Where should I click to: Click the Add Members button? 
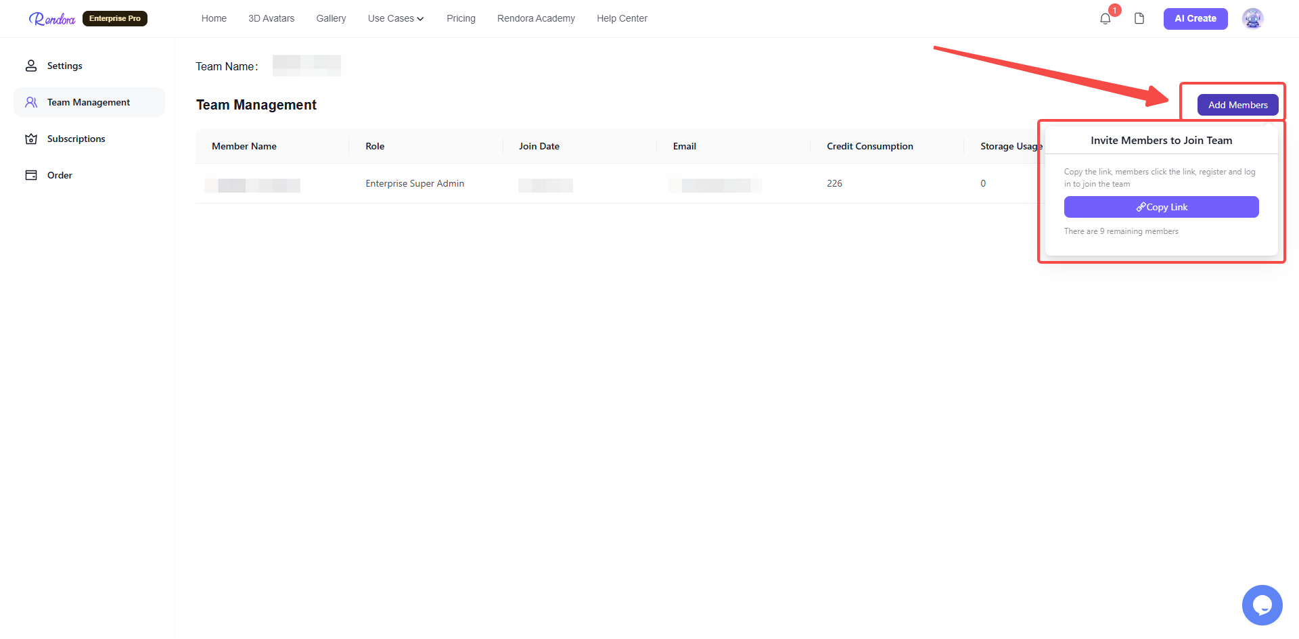point(1238,105)
